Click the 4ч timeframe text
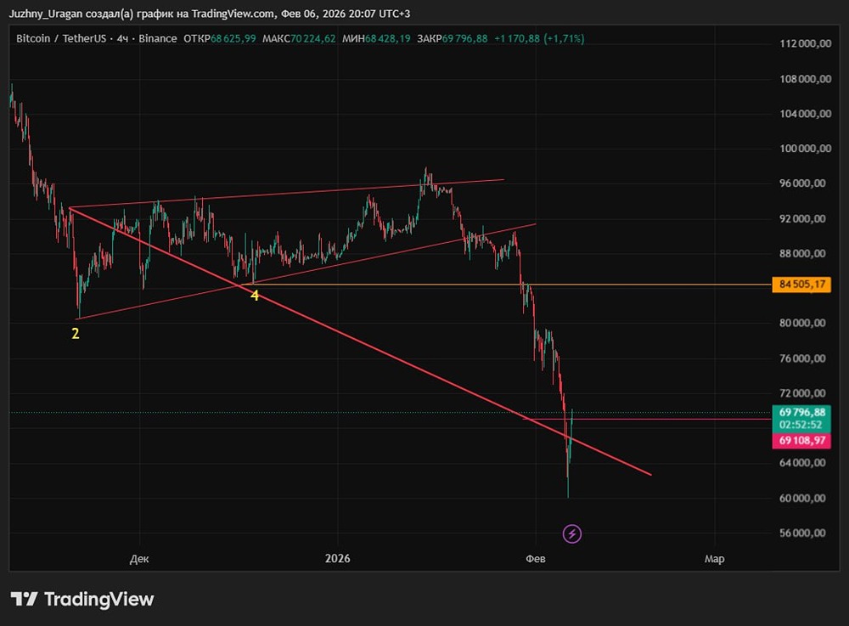The width and height of the screenshot is (849, 626). coord(122,38)
